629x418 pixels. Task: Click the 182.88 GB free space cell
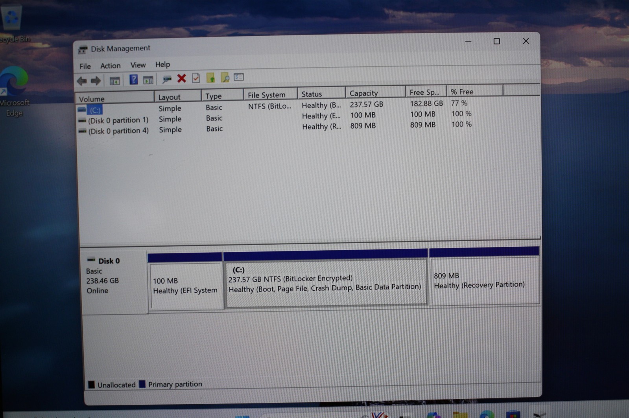click(x=426, y=103)
